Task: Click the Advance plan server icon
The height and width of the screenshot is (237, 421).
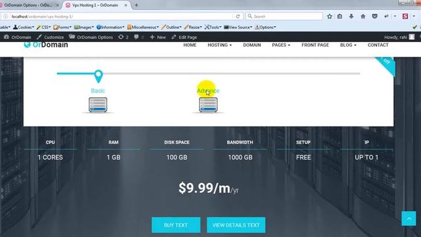Action: click(209, 105)
